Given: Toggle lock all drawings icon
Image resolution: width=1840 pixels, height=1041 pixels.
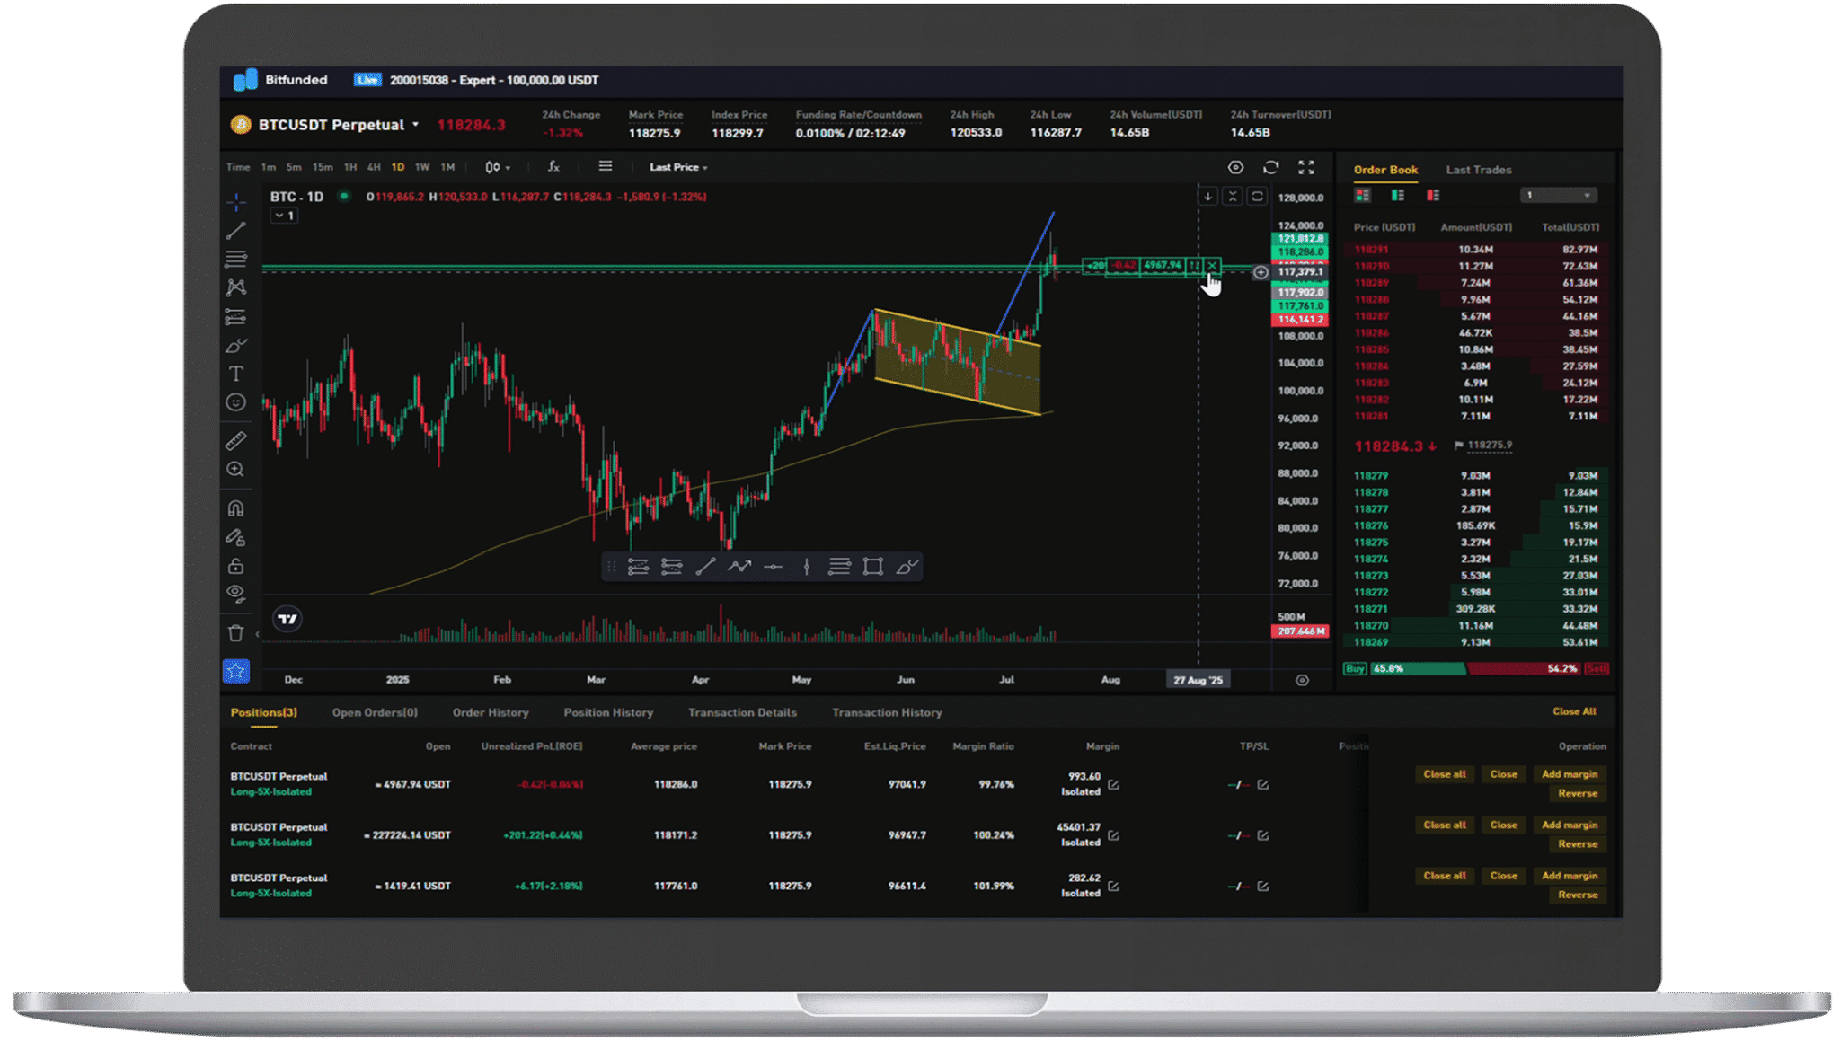Looking at the screenshot, I should pyautogui.click(x=235, y=566).
